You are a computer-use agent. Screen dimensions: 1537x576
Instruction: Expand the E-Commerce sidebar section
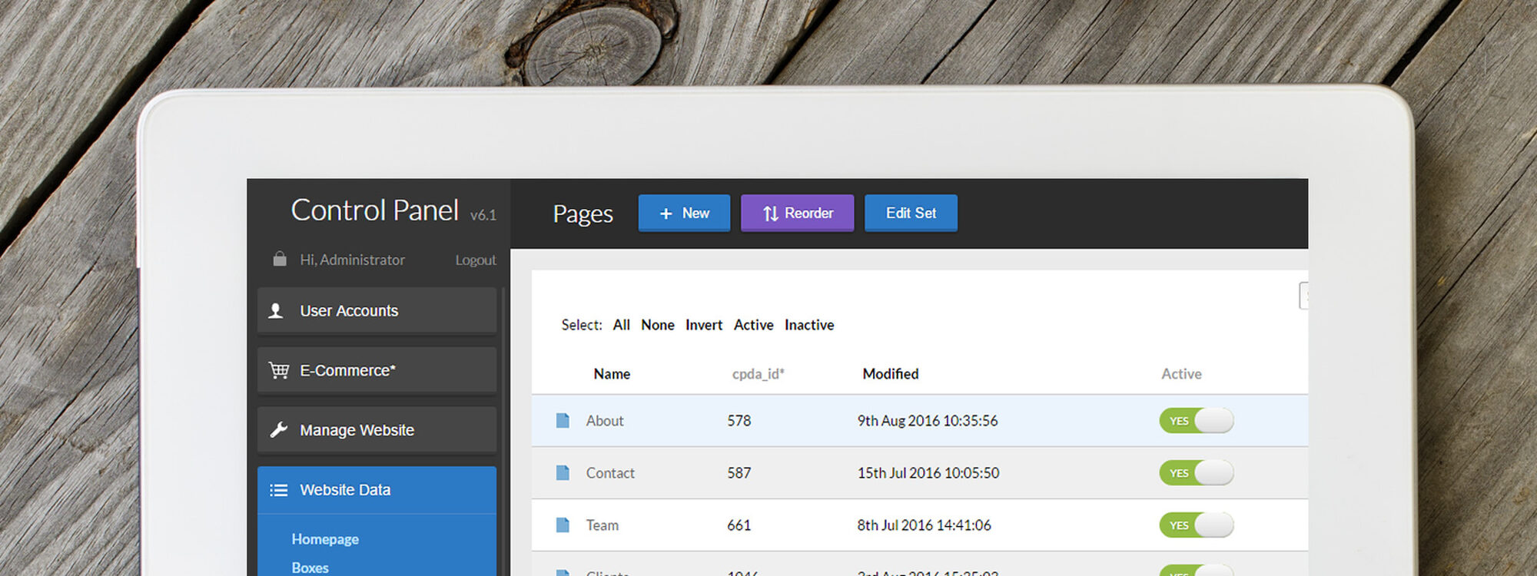(x=377, y=370)
